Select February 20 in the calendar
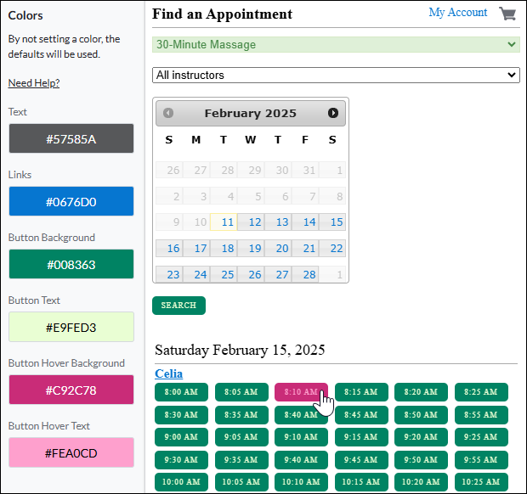527x494 pixels. pos(278,249)
